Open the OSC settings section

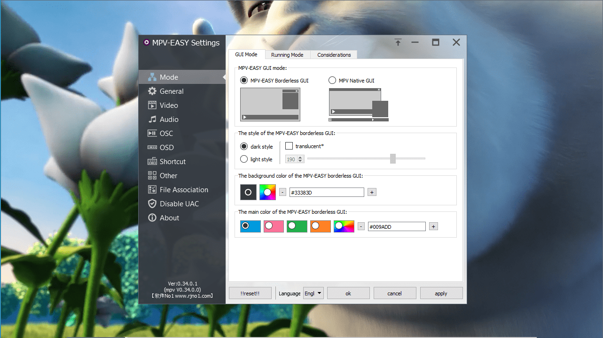(x=182, y=134)
